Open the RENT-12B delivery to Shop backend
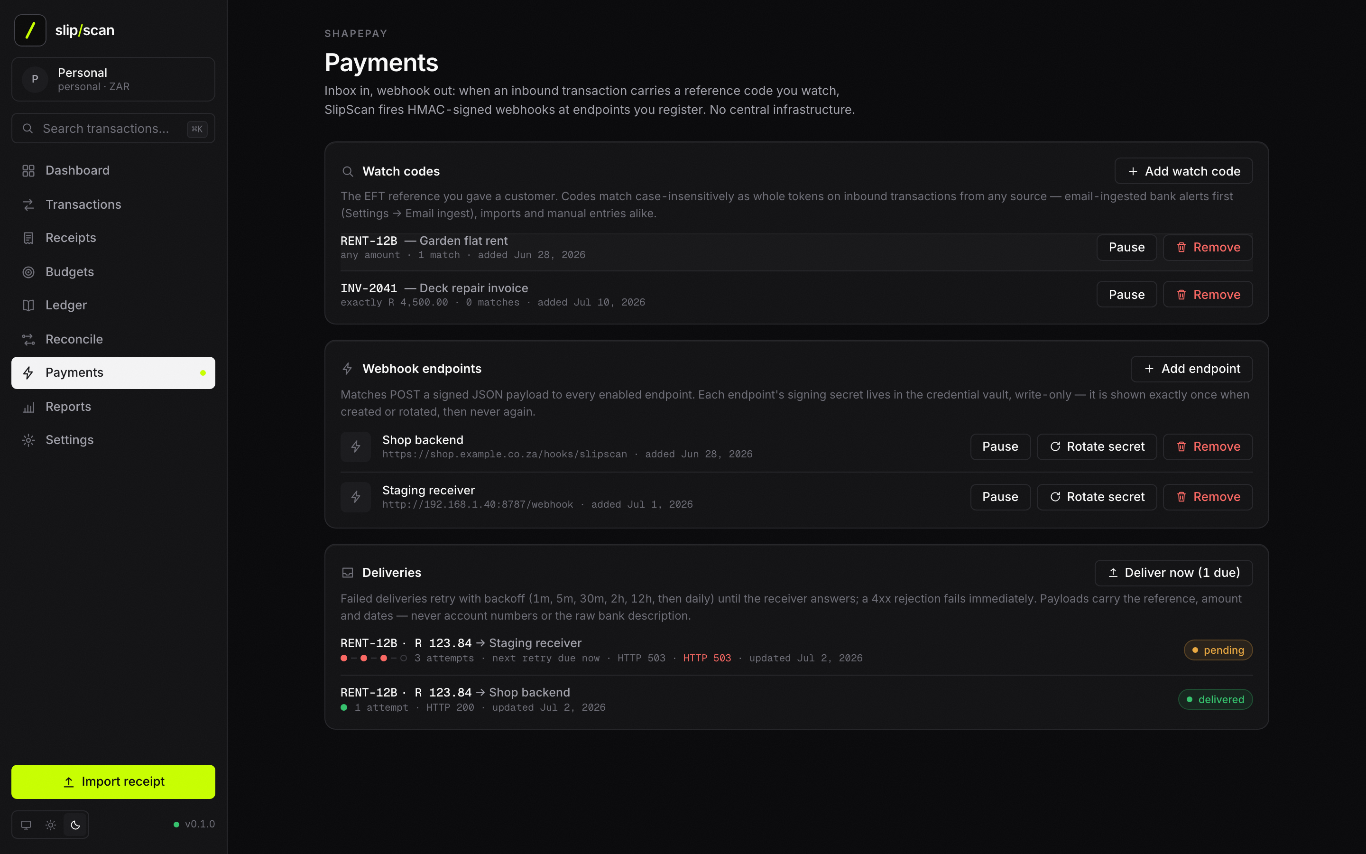This screenshot has width=1366, height=854. 796,699
